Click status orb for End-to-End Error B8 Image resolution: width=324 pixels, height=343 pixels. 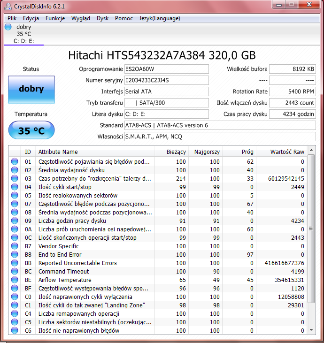(x=15, y=255)
